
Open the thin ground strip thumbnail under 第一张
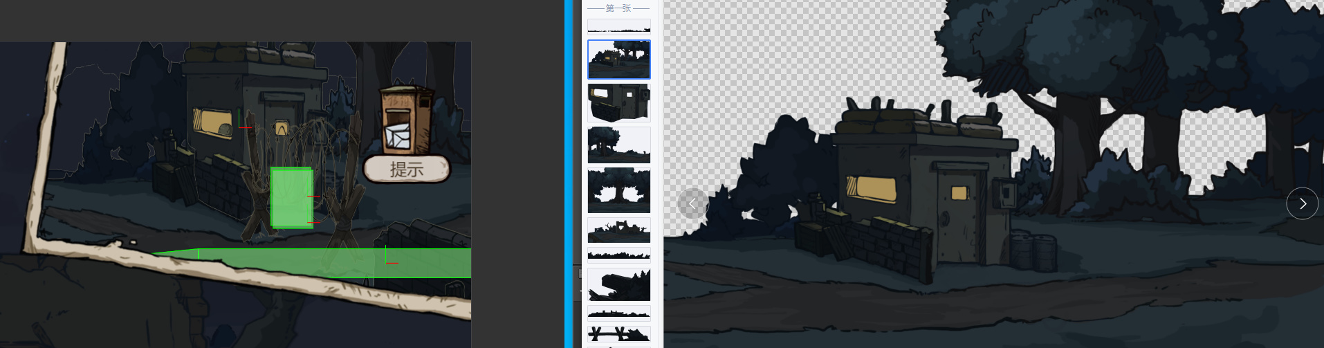point(619,26)
